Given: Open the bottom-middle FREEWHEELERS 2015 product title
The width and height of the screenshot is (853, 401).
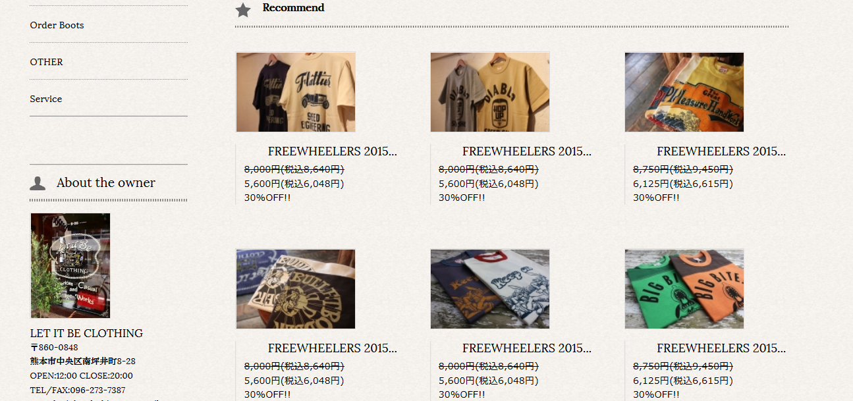Looking at the screenshot, I should coord(527,348).
